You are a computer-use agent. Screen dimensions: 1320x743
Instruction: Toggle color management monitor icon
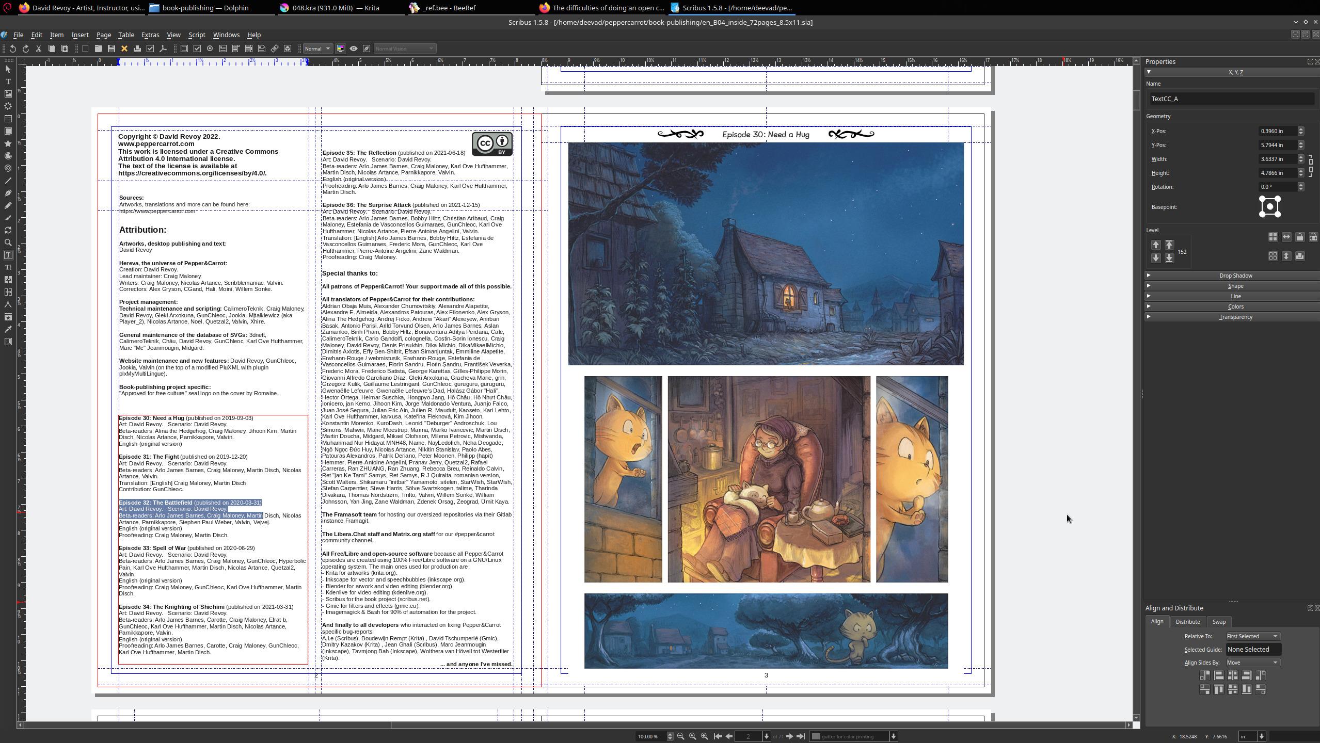coord(341,49)
